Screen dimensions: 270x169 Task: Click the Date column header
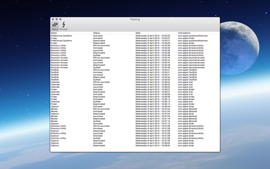[x=156, y=33]
